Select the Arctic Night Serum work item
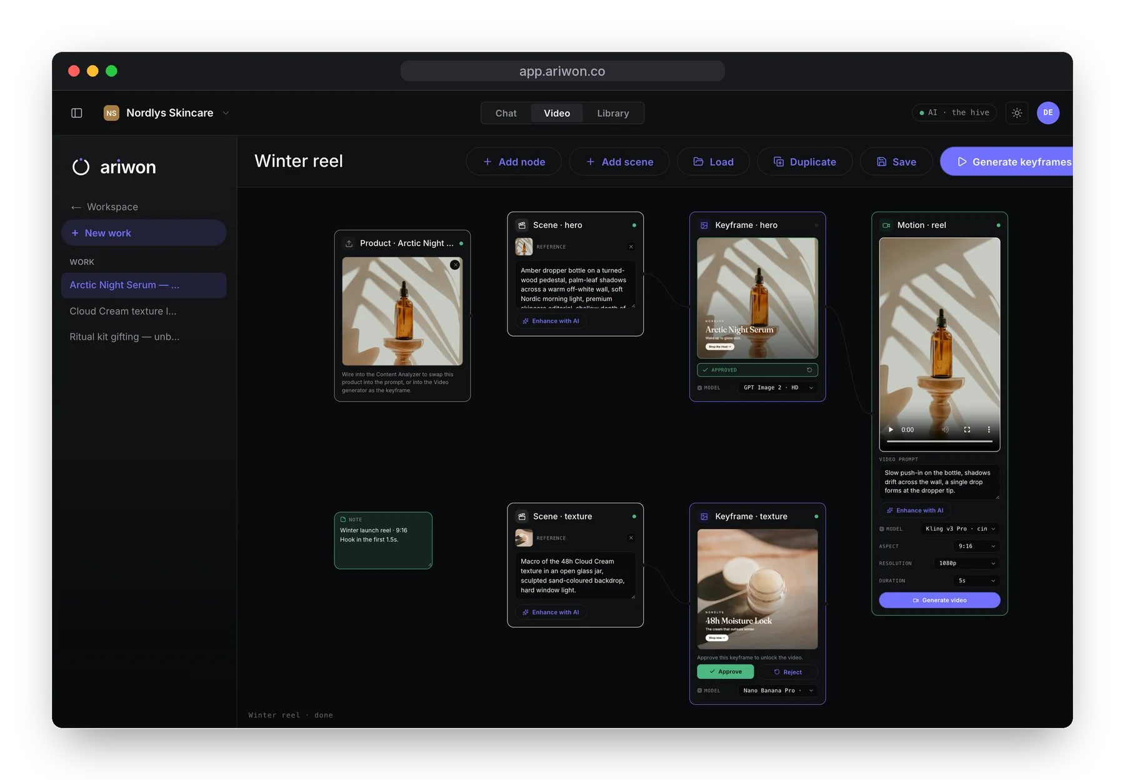The height and width of the screenshot is (780, 1125). coord(144,285)
